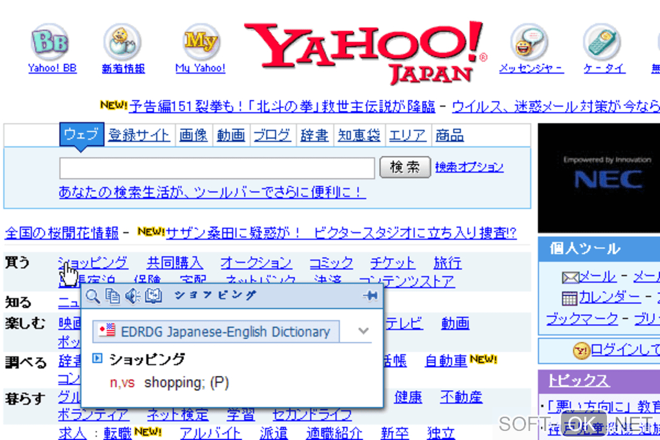
Task: Open the コンテンツストア link
Action: (406, 281)
